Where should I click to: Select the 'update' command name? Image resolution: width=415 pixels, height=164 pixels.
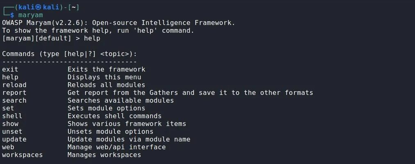pos(14,139)
